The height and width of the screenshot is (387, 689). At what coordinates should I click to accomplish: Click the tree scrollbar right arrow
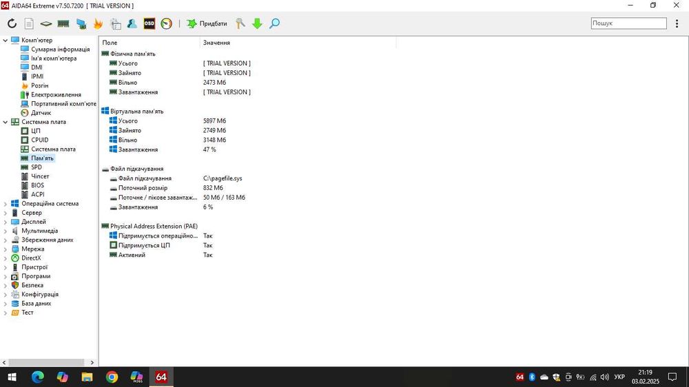(92, 362)
